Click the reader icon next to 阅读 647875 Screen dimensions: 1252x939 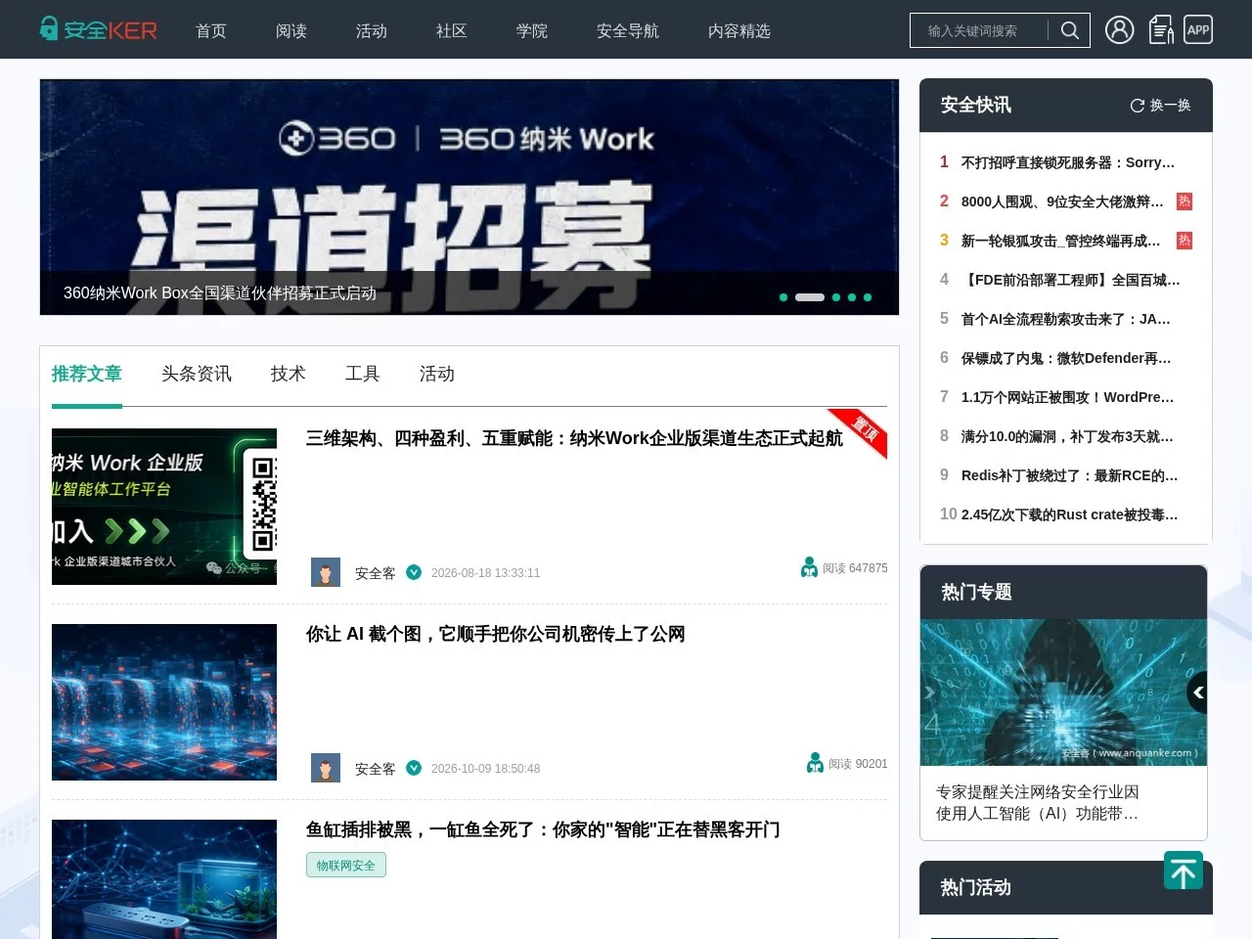(809, 567)
